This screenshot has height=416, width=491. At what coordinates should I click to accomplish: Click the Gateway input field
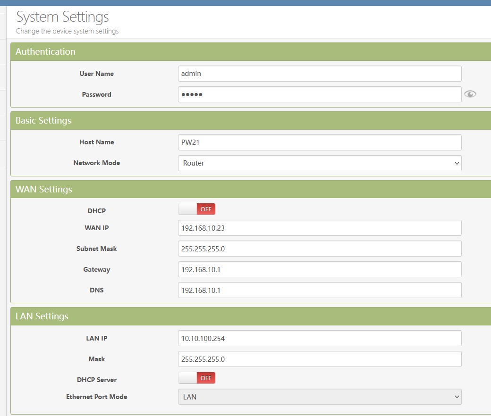pyautogui.click(x=320, y=269)
